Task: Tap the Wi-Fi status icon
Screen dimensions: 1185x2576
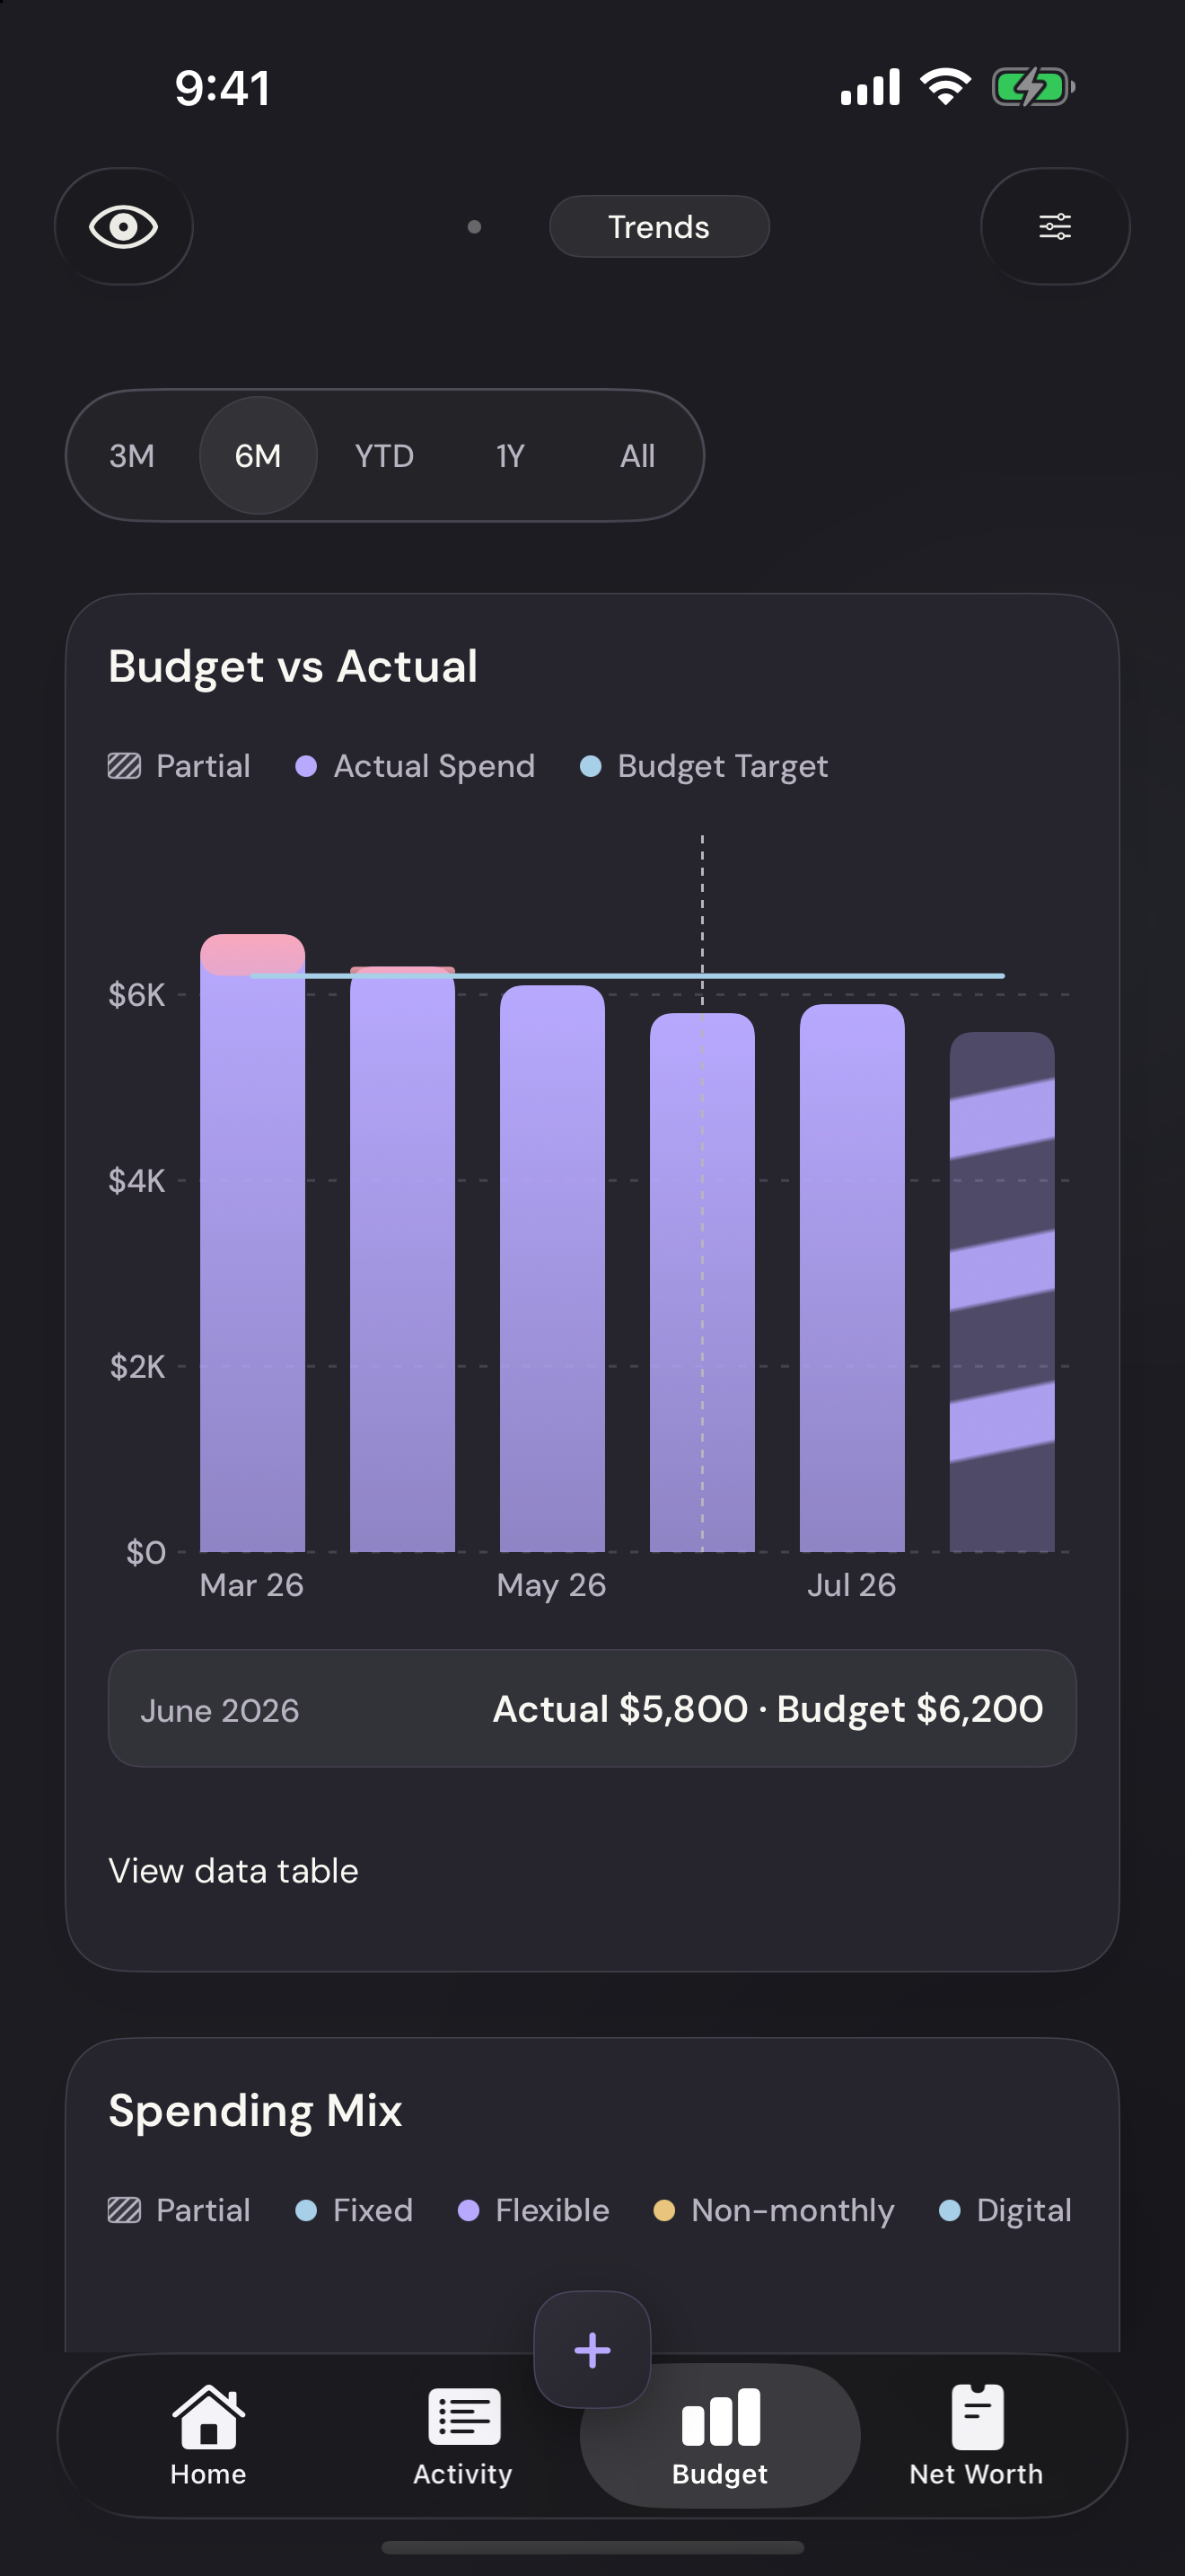Action: click(x=945, y=87)
